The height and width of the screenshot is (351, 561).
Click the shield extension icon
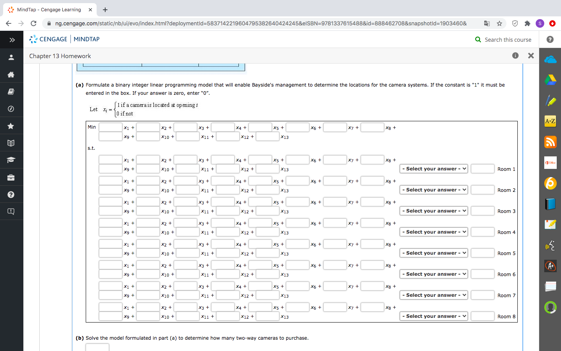click(x=515, y=23)
